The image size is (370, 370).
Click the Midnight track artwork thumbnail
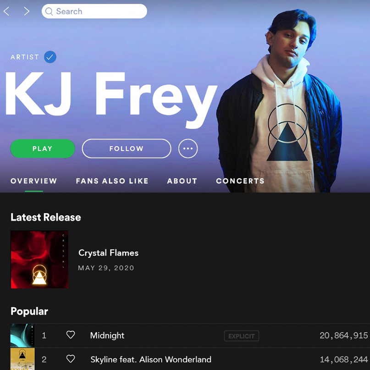(x=22, y=335)
